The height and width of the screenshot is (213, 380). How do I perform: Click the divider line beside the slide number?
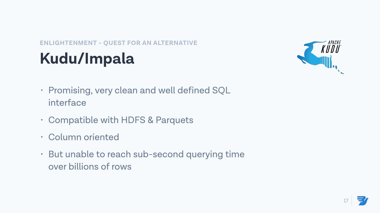pos(352,201)
